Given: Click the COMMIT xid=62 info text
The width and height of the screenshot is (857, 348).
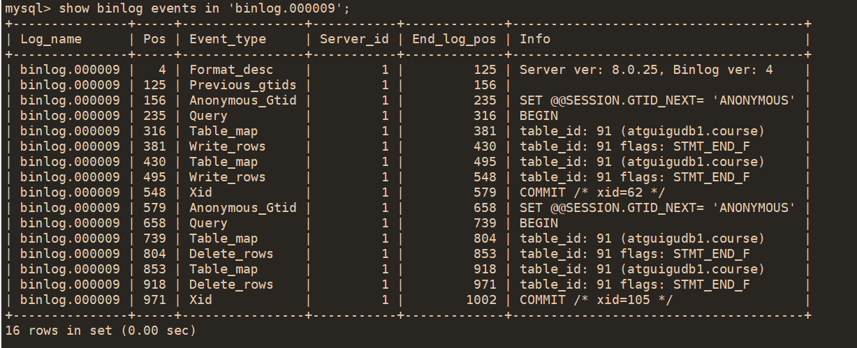Looking at the screenshot, I should tap(592, 192).
